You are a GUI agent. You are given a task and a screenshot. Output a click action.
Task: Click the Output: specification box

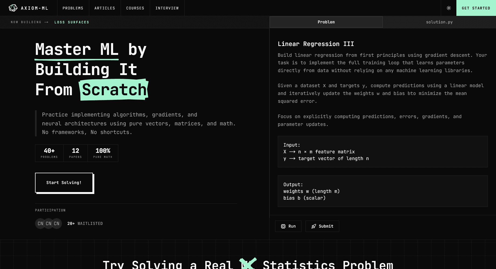pyautogui.click(x=383, y=191)
